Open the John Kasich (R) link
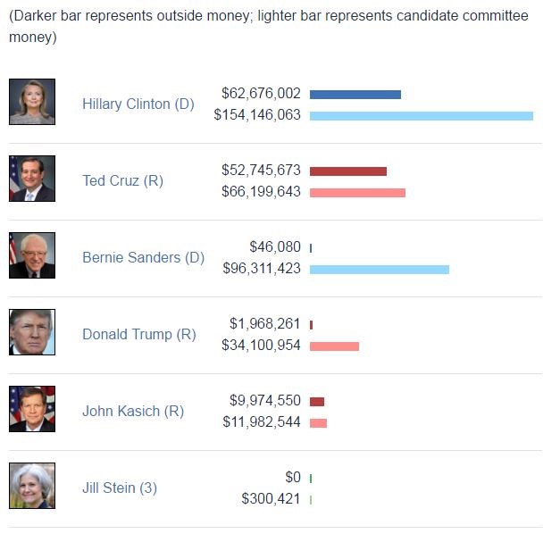 pyautogui.click(x=133, y=412)
